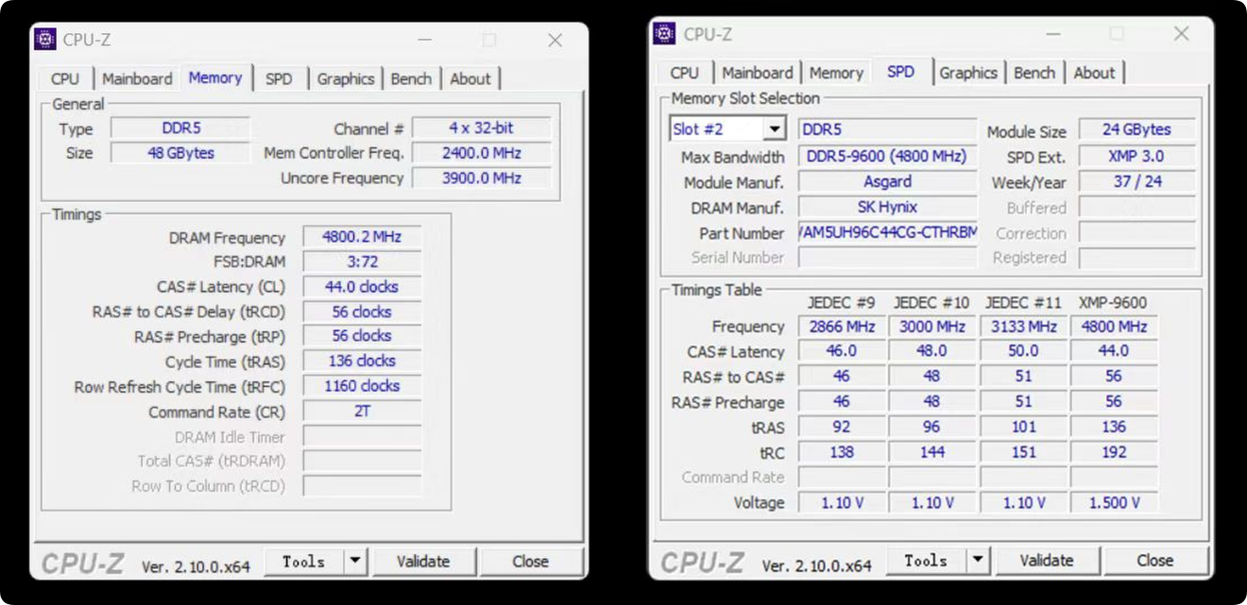1247x605 pixels.
Task: Click the XMP-9600 Frequency cell 4800 MHz
Action: [x=1114, y=327]
